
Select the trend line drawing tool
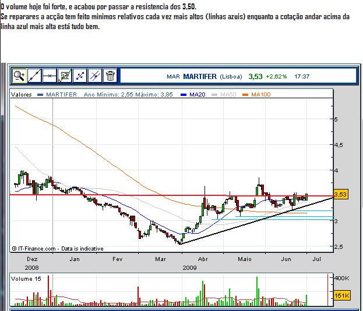(34, 76)
